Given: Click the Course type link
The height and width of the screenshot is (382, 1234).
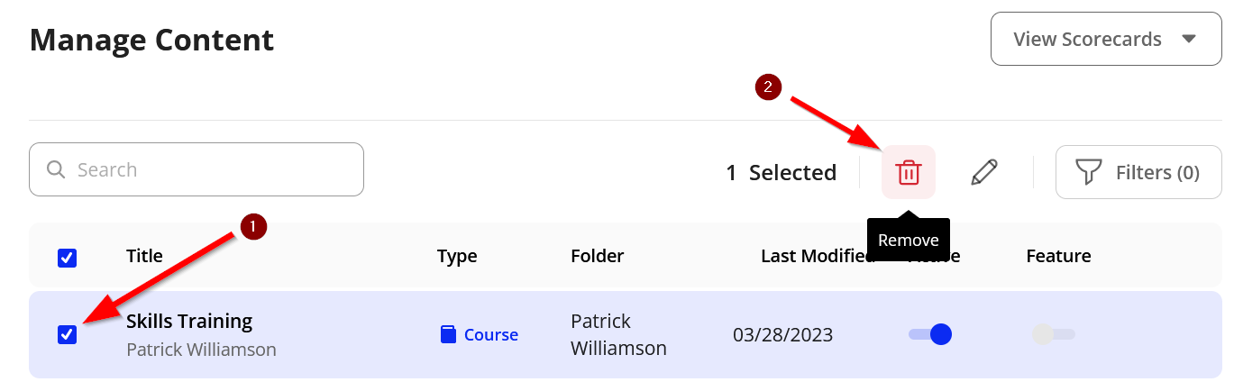Looking at the screenshot, I should coord(490,334).
